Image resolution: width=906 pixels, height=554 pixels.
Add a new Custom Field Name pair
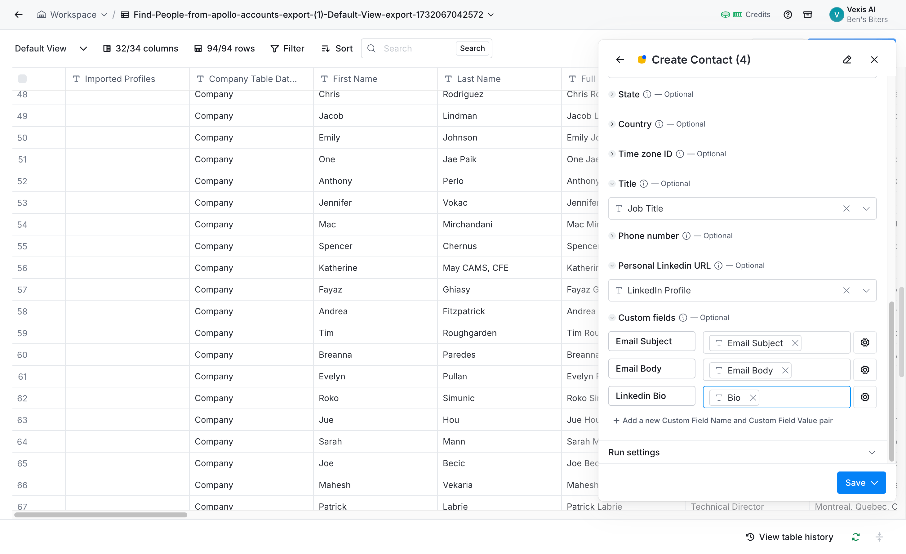click(722, 421)
